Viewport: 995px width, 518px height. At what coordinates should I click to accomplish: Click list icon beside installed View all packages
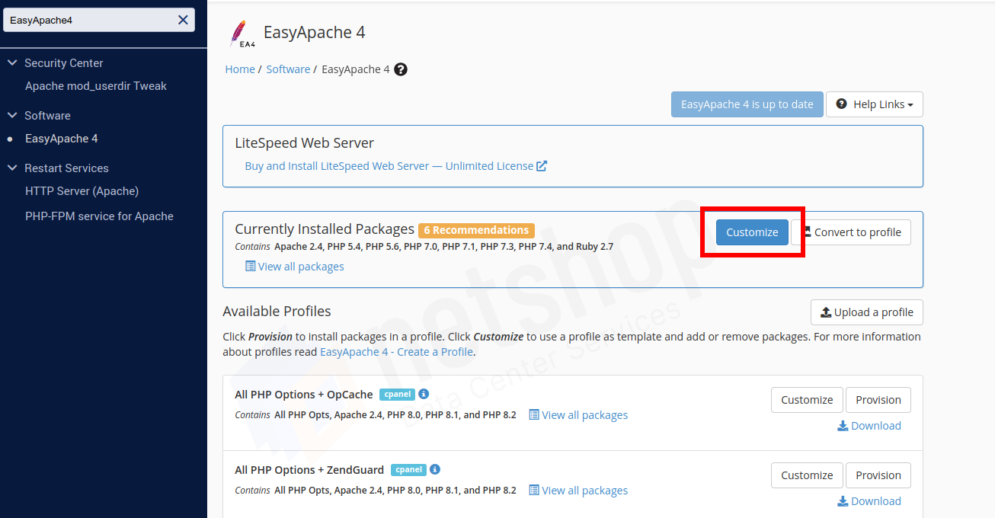coord(250,266)
